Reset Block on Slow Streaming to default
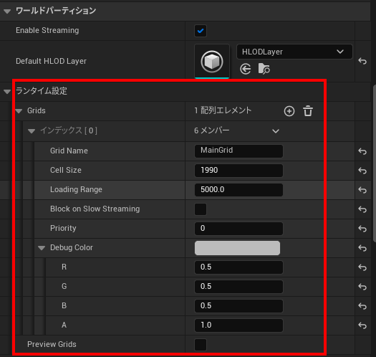The height and width of the screenshot is (357, 376). [x=362, y=209]
